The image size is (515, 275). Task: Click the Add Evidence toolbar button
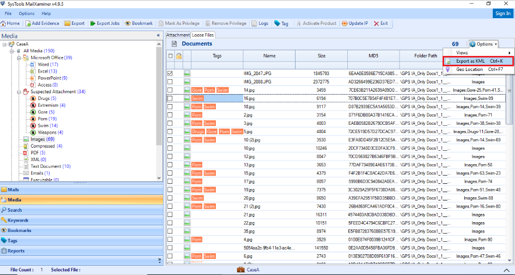pyautogui.click(x=42, y=23)
